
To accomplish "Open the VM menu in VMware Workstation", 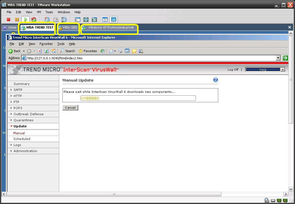I will [39, 12].
